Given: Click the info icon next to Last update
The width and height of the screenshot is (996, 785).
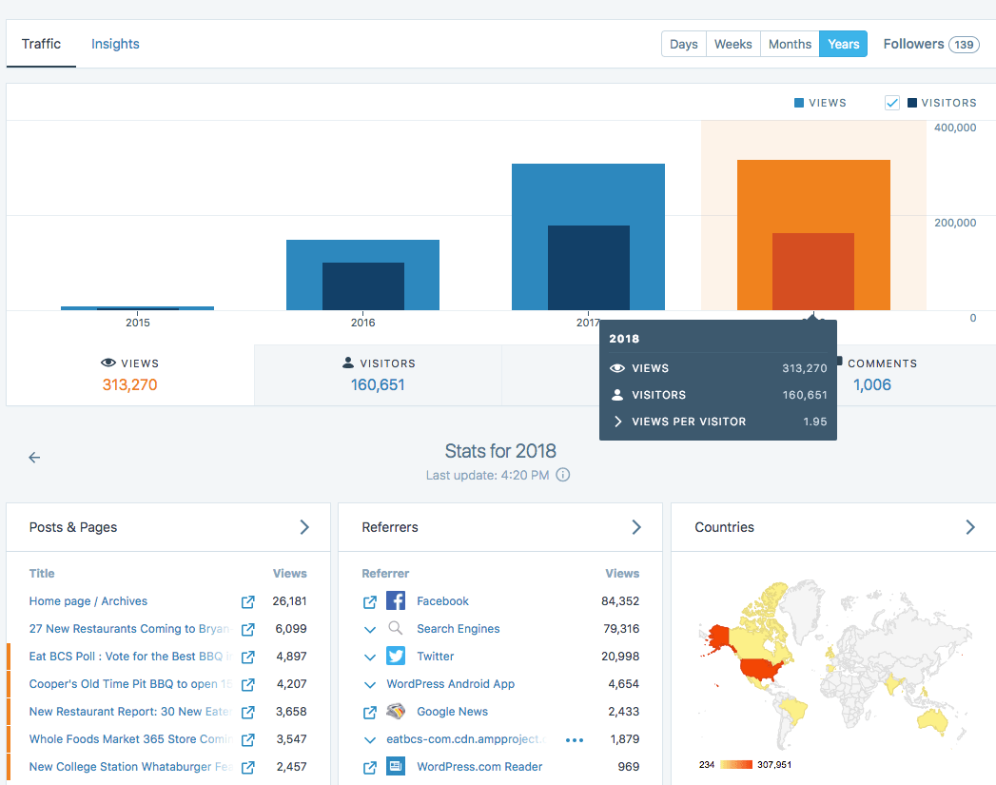Looking at the screenshot, I should point(563,475).
